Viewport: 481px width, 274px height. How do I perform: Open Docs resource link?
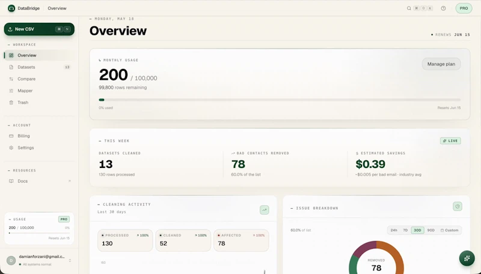(x=39, y=181)
